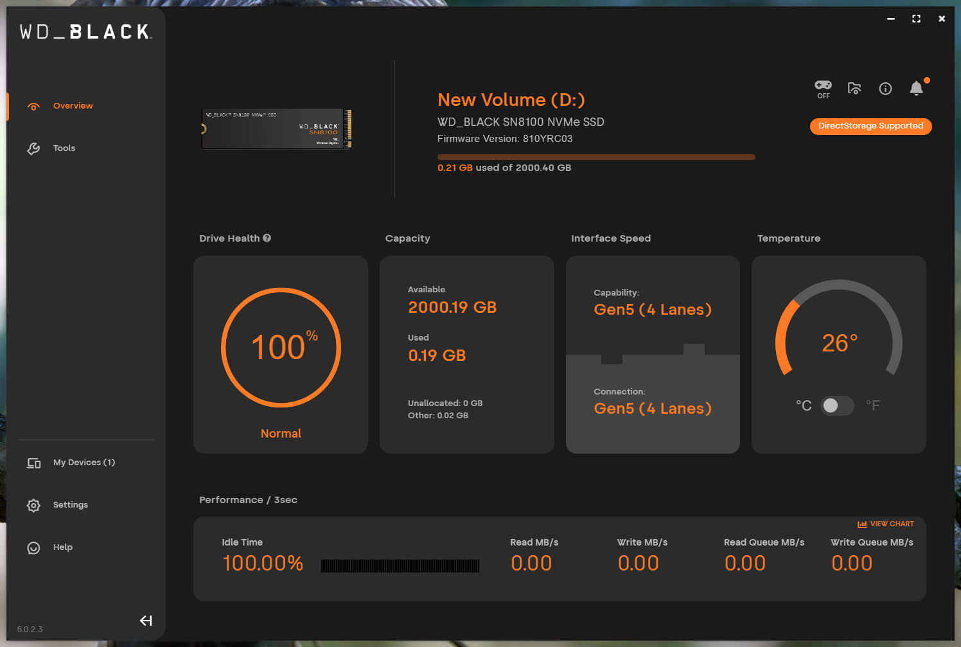
Task: Click the WD_BLACK logo
Action: click(x=85, y=32)
